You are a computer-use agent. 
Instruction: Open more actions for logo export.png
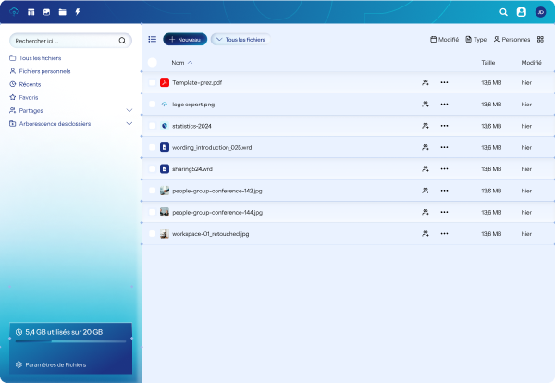point(444,104)
